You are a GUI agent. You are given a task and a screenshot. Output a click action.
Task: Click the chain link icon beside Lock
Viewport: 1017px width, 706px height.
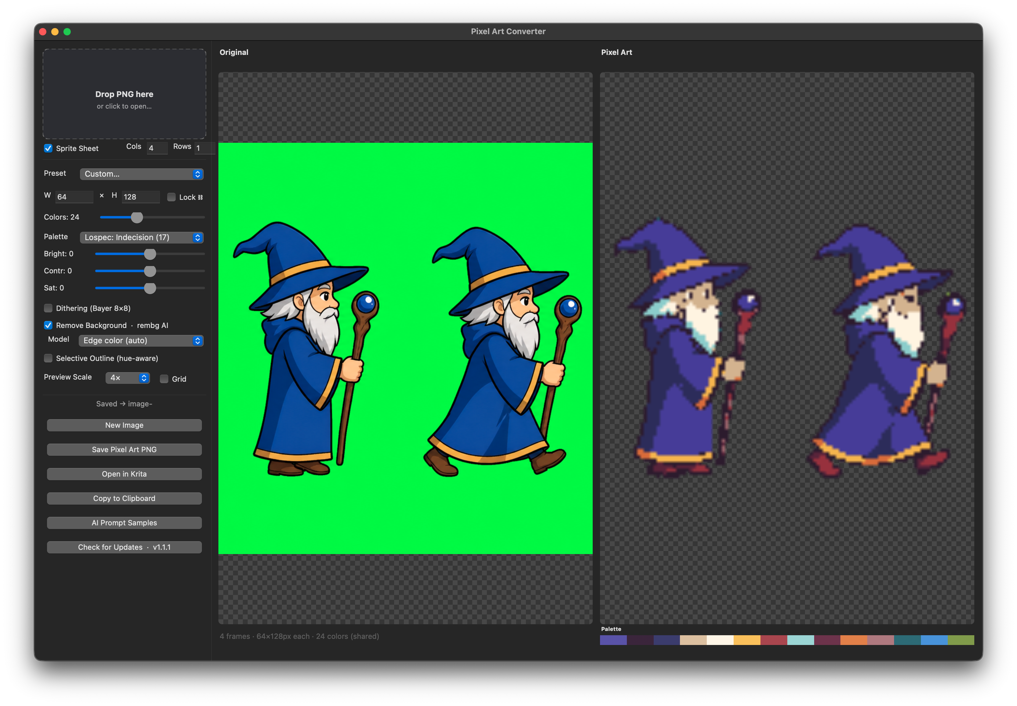coord(200,197)
